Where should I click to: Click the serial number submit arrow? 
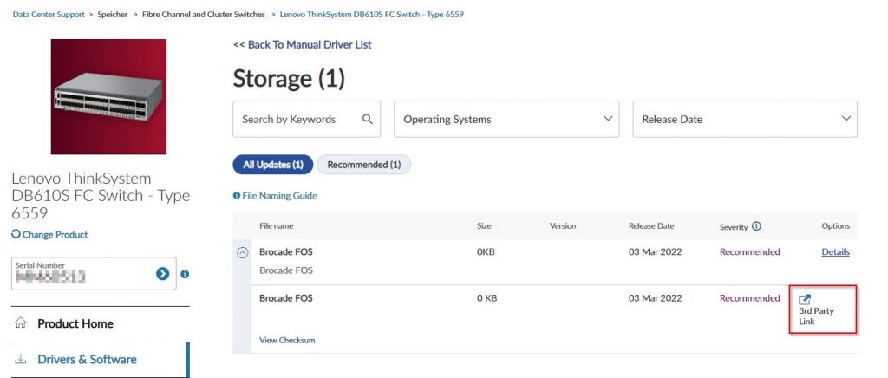(x=162, y=273)
